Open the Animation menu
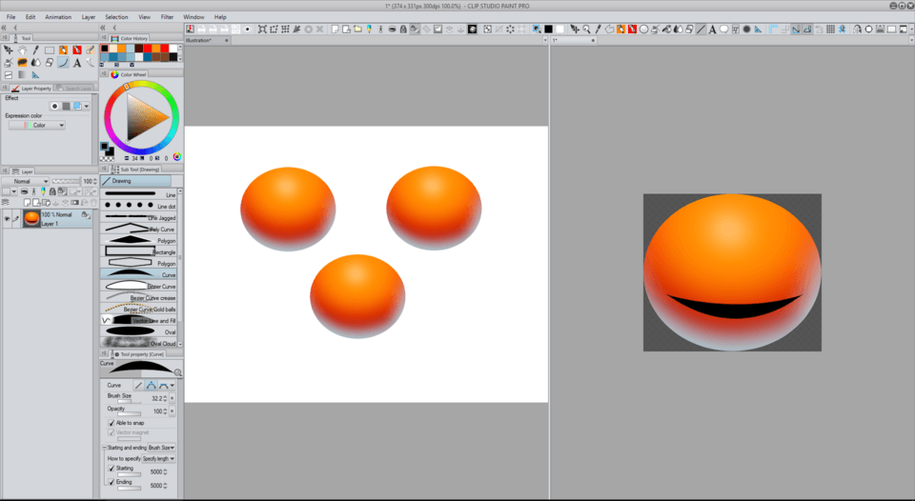915x501 pixels. point(58,17)
